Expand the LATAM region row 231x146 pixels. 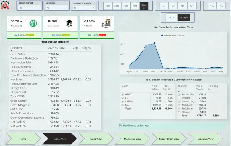[122, 101]
